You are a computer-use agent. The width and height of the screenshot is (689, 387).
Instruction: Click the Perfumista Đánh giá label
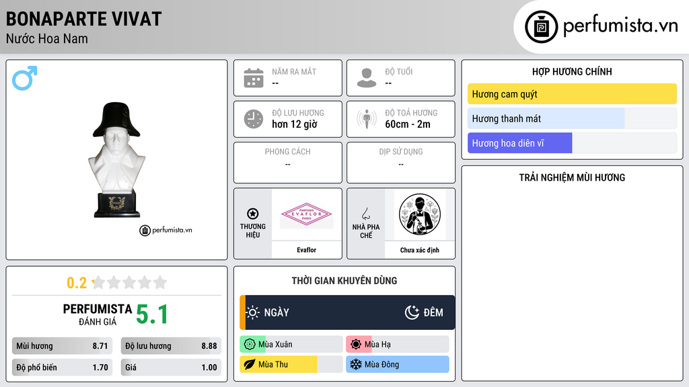tap(98, 314)
